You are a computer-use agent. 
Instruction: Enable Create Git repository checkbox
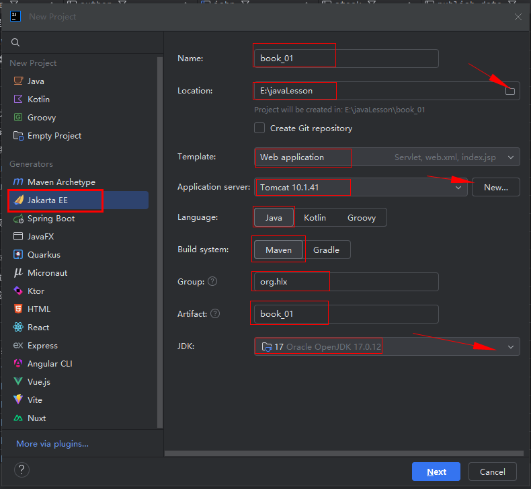(259, 128)
